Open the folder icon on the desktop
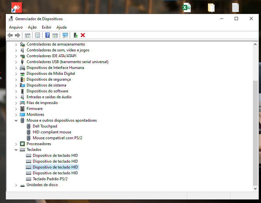261x203 pixels. [x=211, y=8]
